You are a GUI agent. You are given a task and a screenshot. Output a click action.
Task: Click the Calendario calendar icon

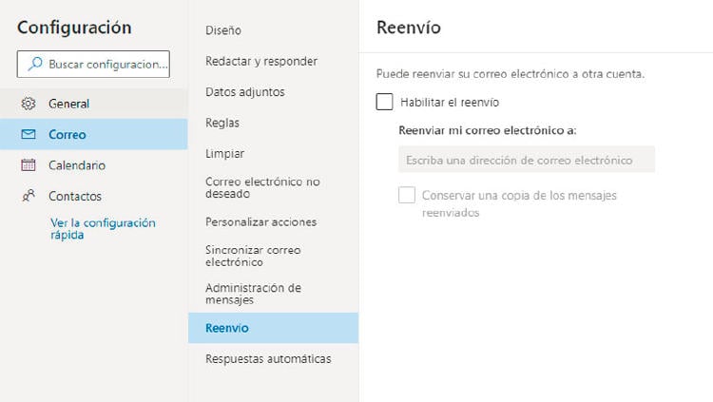29,165
